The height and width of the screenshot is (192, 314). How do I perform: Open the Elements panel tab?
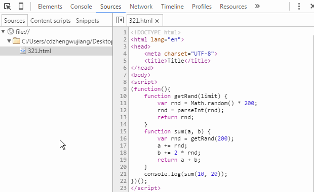tap(50, 7)
